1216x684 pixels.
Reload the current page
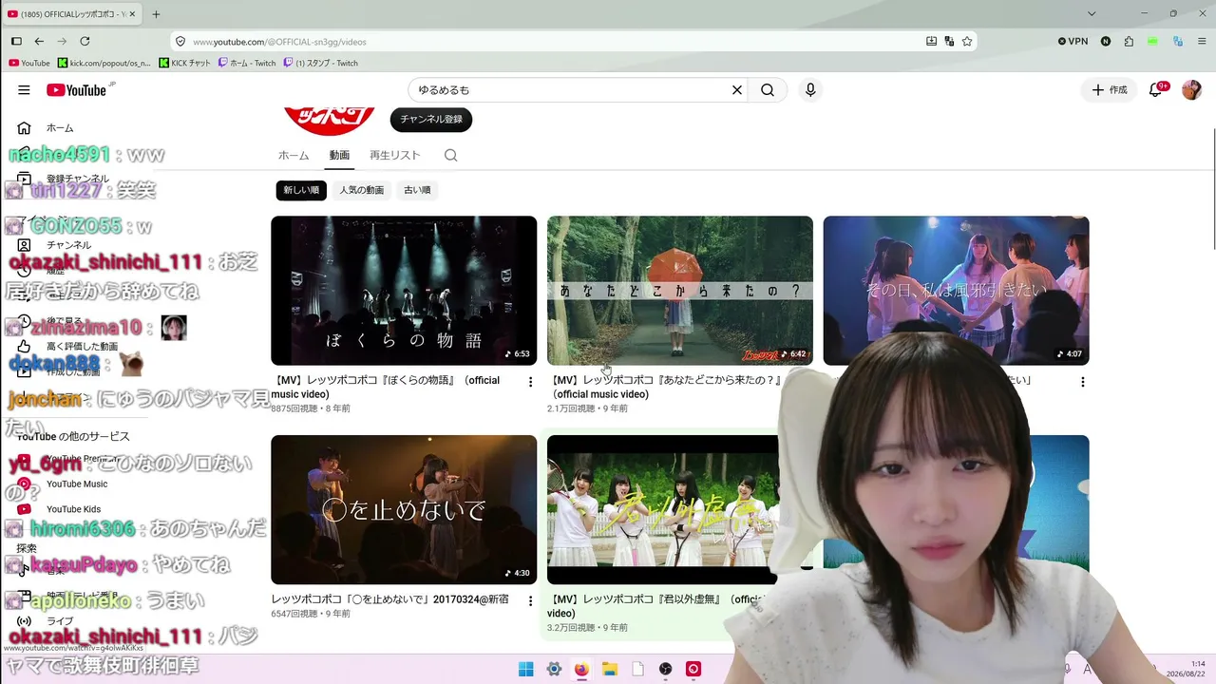pyautogui.click(x=85, y=42)
